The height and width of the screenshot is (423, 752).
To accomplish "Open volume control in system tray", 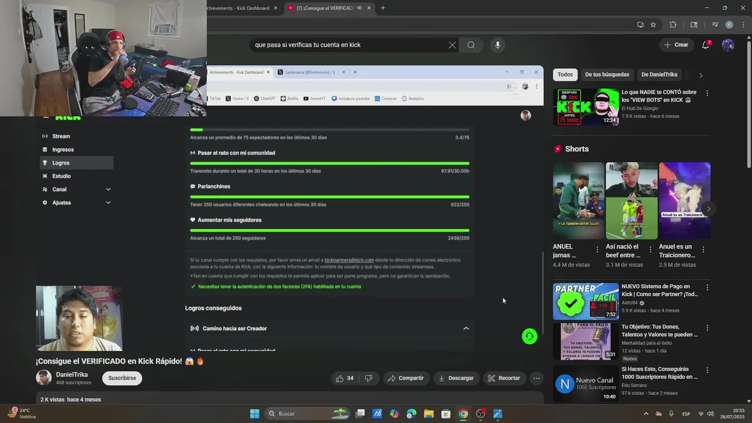I will [710, 414].
